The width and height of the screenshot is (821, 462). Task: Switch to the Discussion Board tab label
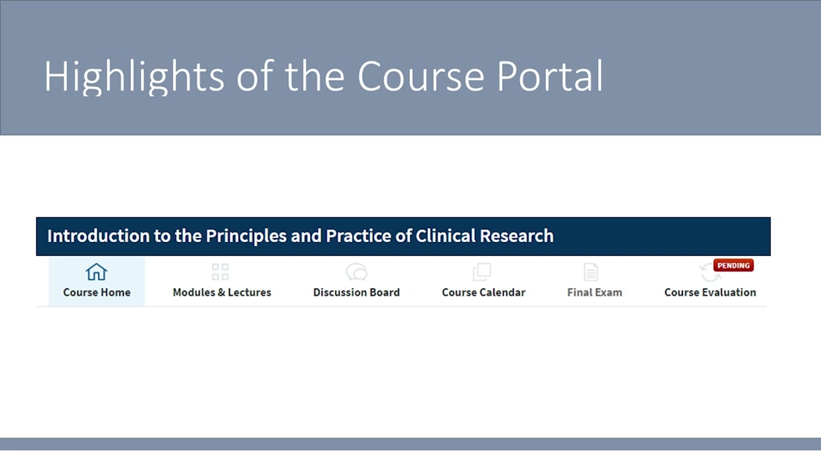(x=356, y=292)
